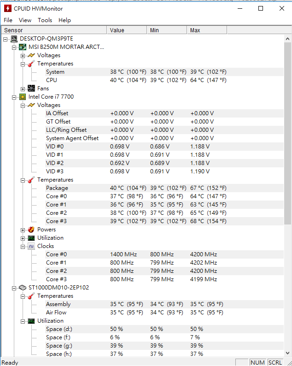The height and width of the screenshot is (366, 292).
Task: Select the Core #2 temperature row
Action: point(164,213)
